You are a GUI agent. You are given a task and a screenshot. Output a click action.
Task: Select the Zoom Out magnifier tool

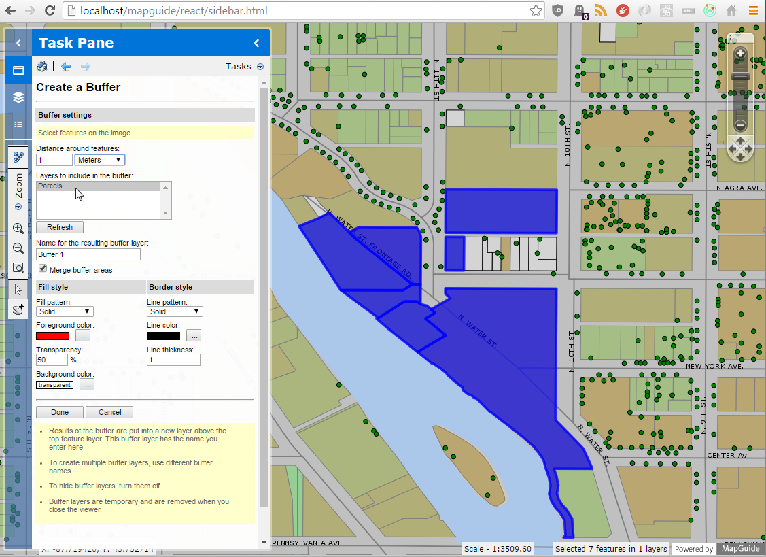(18, 248)
